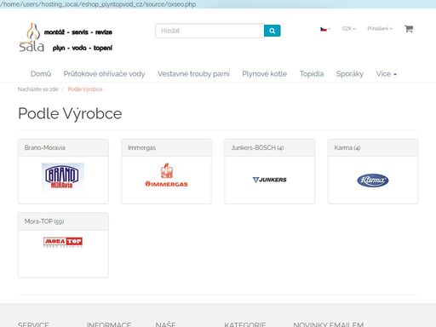Viewport: 436px width, 327px height.
Task: Click the SERVICE footer heading
Action: point(33,324)
